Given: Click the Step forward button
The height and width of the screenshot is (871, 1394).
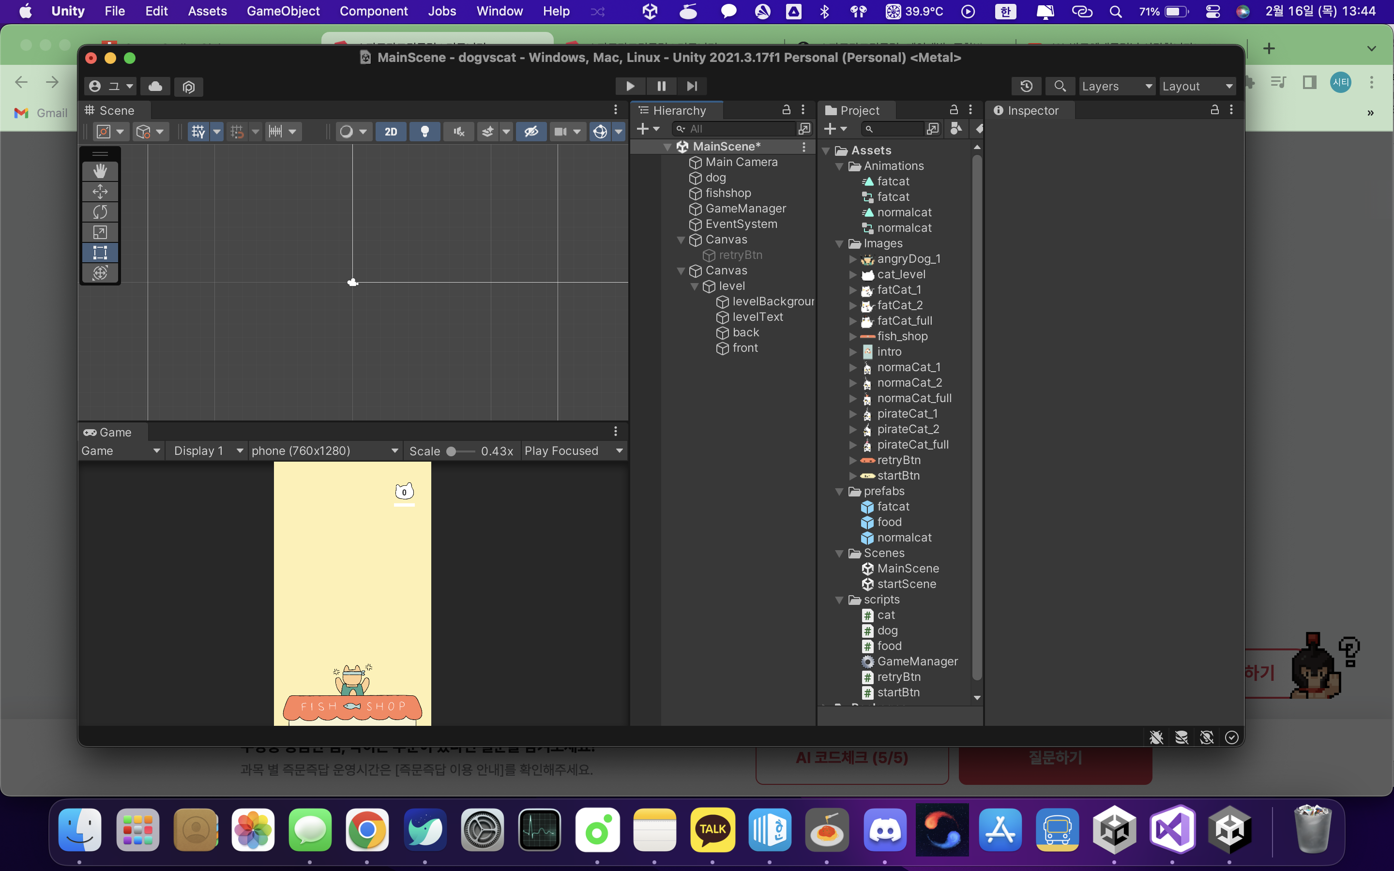Looking at the screenshot, I should tap(692, 87).
